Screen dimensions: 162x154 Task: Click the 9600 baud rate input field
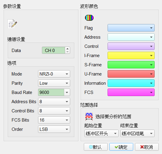[x=51, y=92]
